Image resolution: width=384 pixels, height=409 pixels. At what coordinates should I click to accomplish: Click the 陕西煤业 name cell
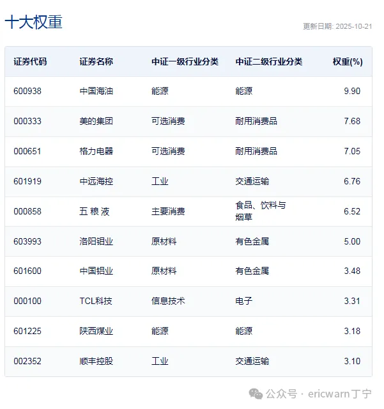[x=96, y=331]
